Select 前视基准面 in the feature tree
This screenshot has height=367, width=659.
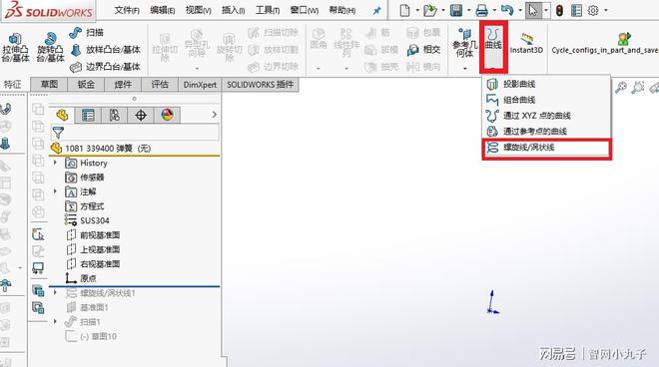tap(93, 235)
